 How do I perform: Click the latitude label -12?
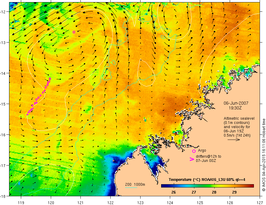coord(3,12)
